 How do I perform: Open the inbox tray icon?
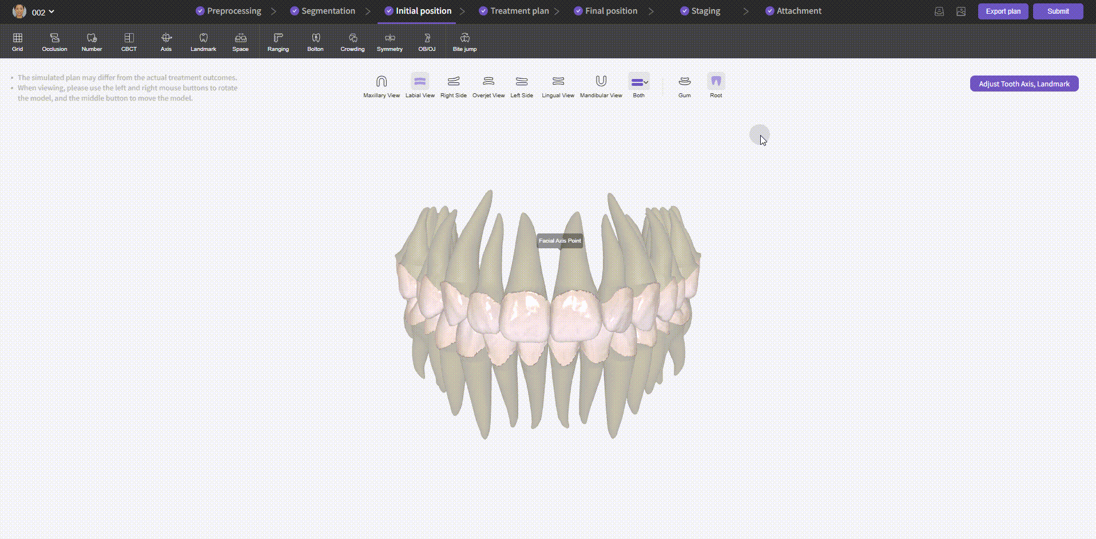(939, 11)
